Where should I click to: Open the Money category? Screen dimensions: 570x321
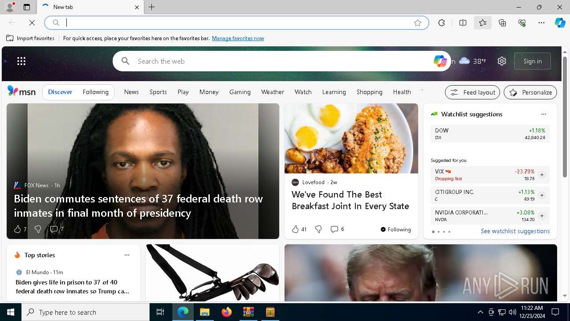(209, 92)
